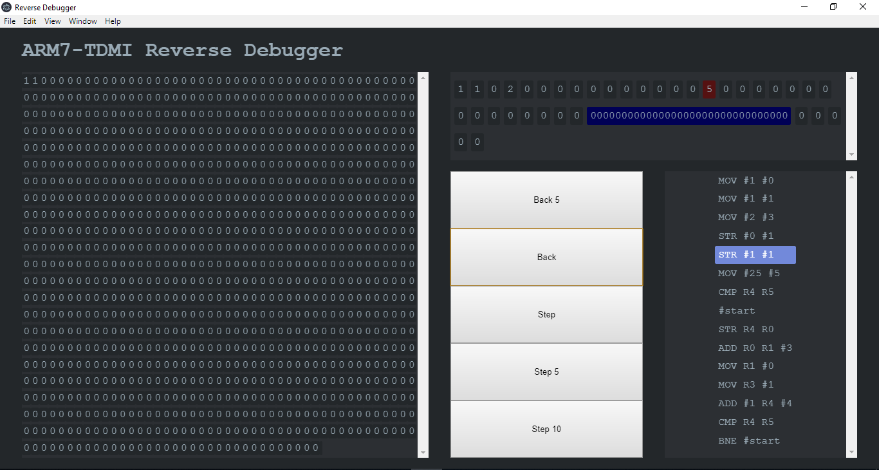Select the red highlighted register cell showing 5
The width and height of the screenshot is (879, 470).
[709, 89]
